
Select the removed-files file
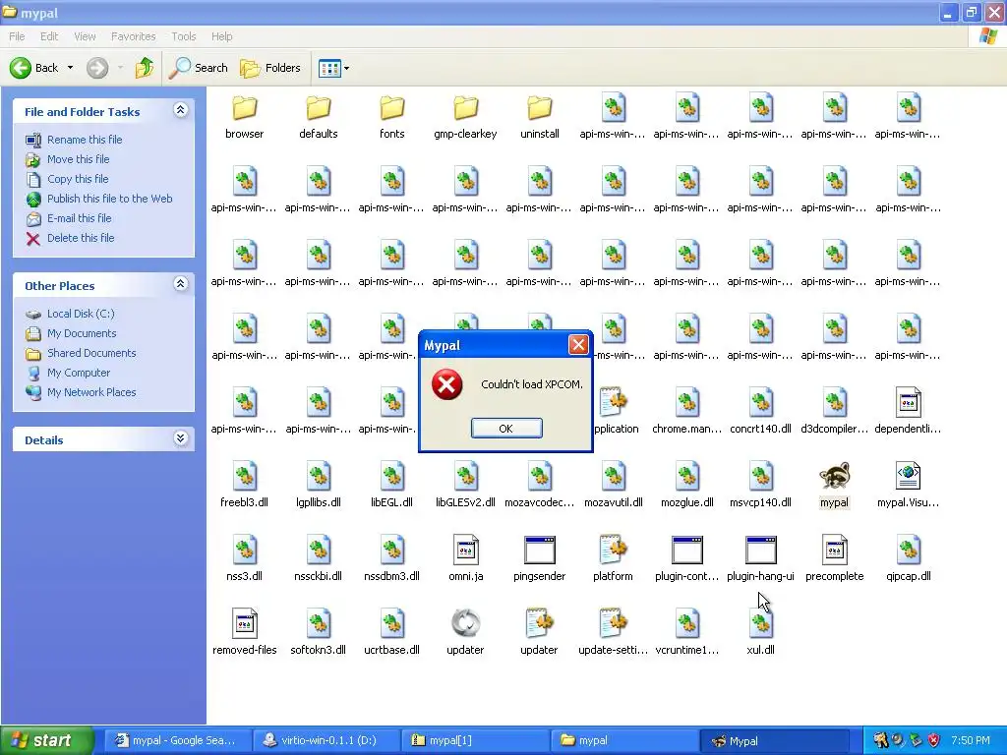(x=244, y=633)
